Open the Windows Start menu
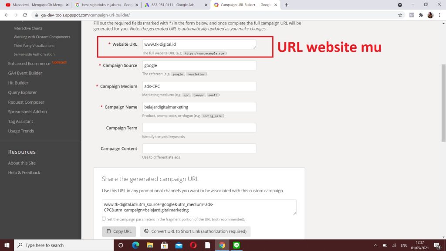The width and height of the screenshot is (446, 251). point(7,245)
